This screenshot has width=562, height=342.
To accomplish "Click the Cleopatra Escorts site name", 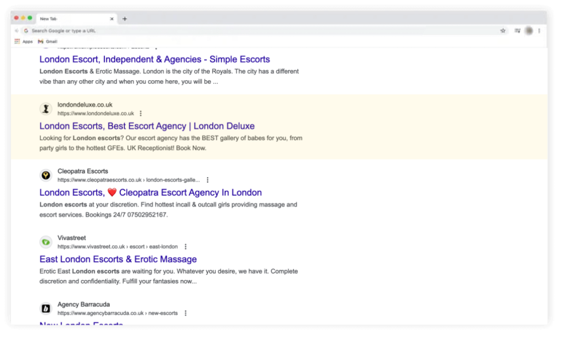I will (x=83, y=171).
